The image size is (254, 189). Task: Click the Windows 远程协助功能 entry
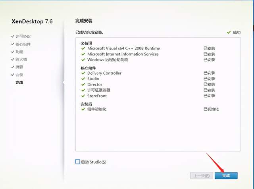click(108, 60)
